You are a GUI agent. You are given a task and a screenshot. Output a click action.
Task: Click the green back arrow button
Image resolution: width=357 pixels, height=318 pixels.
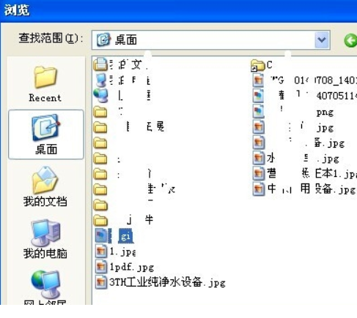click(x=350, y=40)
